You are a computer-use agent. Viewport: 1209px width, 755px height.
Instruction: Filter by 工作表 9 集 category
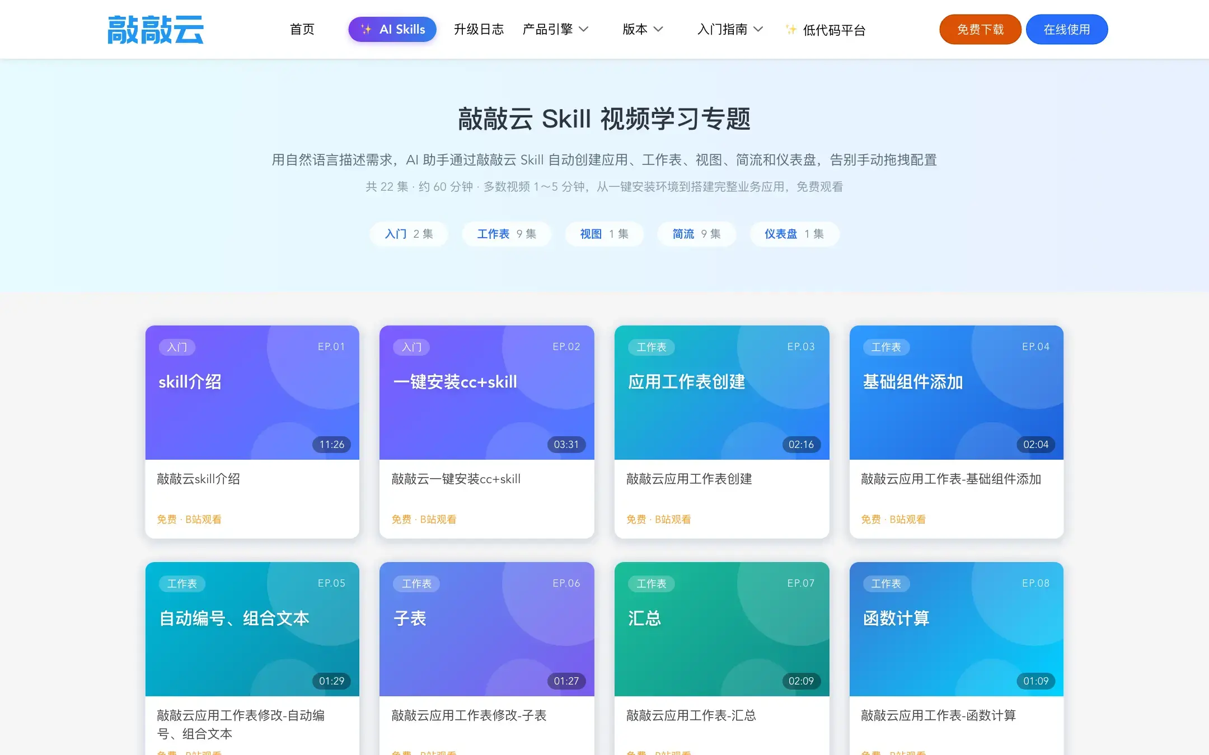click(x=507, y=234)
